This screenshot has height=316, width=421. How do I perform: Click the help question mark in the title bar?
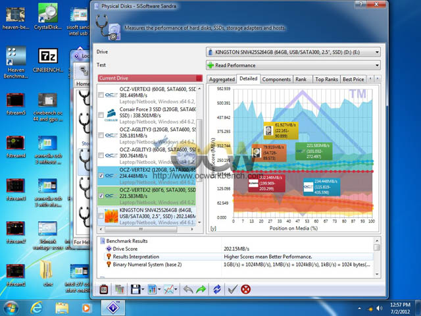(x=360, y=4)
